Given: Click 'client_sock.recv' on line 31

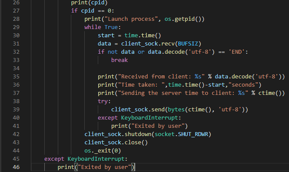Looking at the screenshot, I should coord(148,44).
